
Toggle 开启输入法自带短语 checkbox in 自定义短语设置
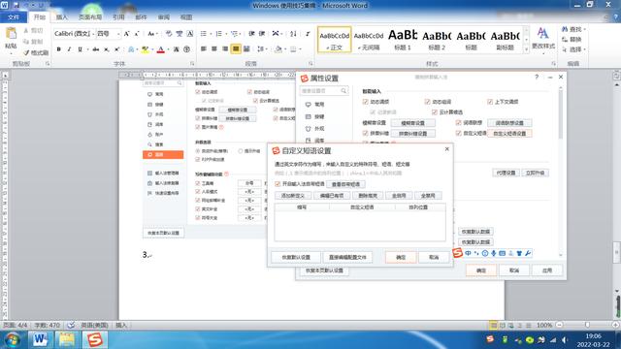pyautogui.click(x=278, y=184)
